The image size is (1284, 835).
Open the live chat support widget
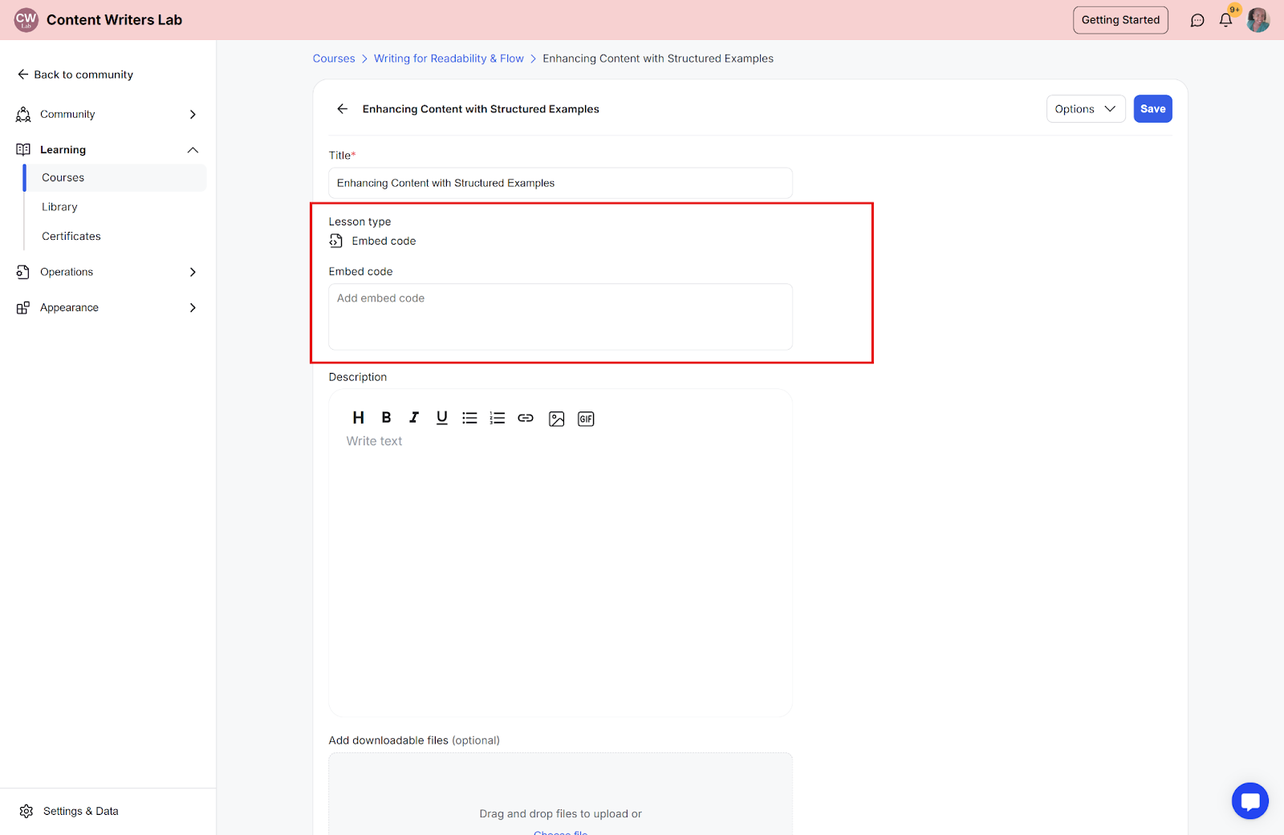point(1249,801)
